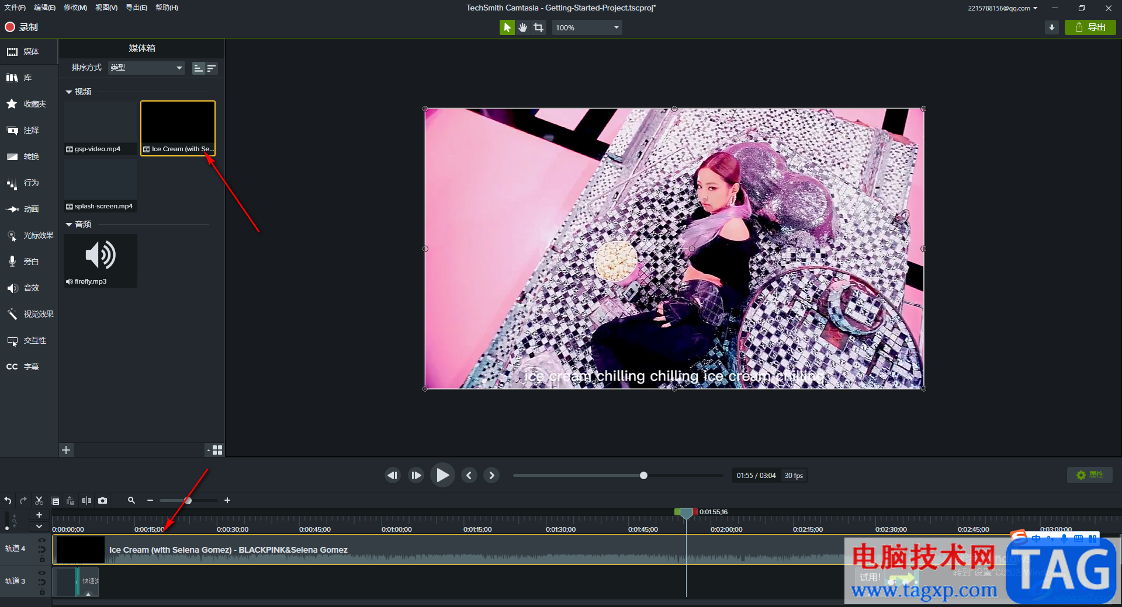This screenshot has width=1122, height=607.
Task: Select the Pan hand tool
Action: pos(522,27)
